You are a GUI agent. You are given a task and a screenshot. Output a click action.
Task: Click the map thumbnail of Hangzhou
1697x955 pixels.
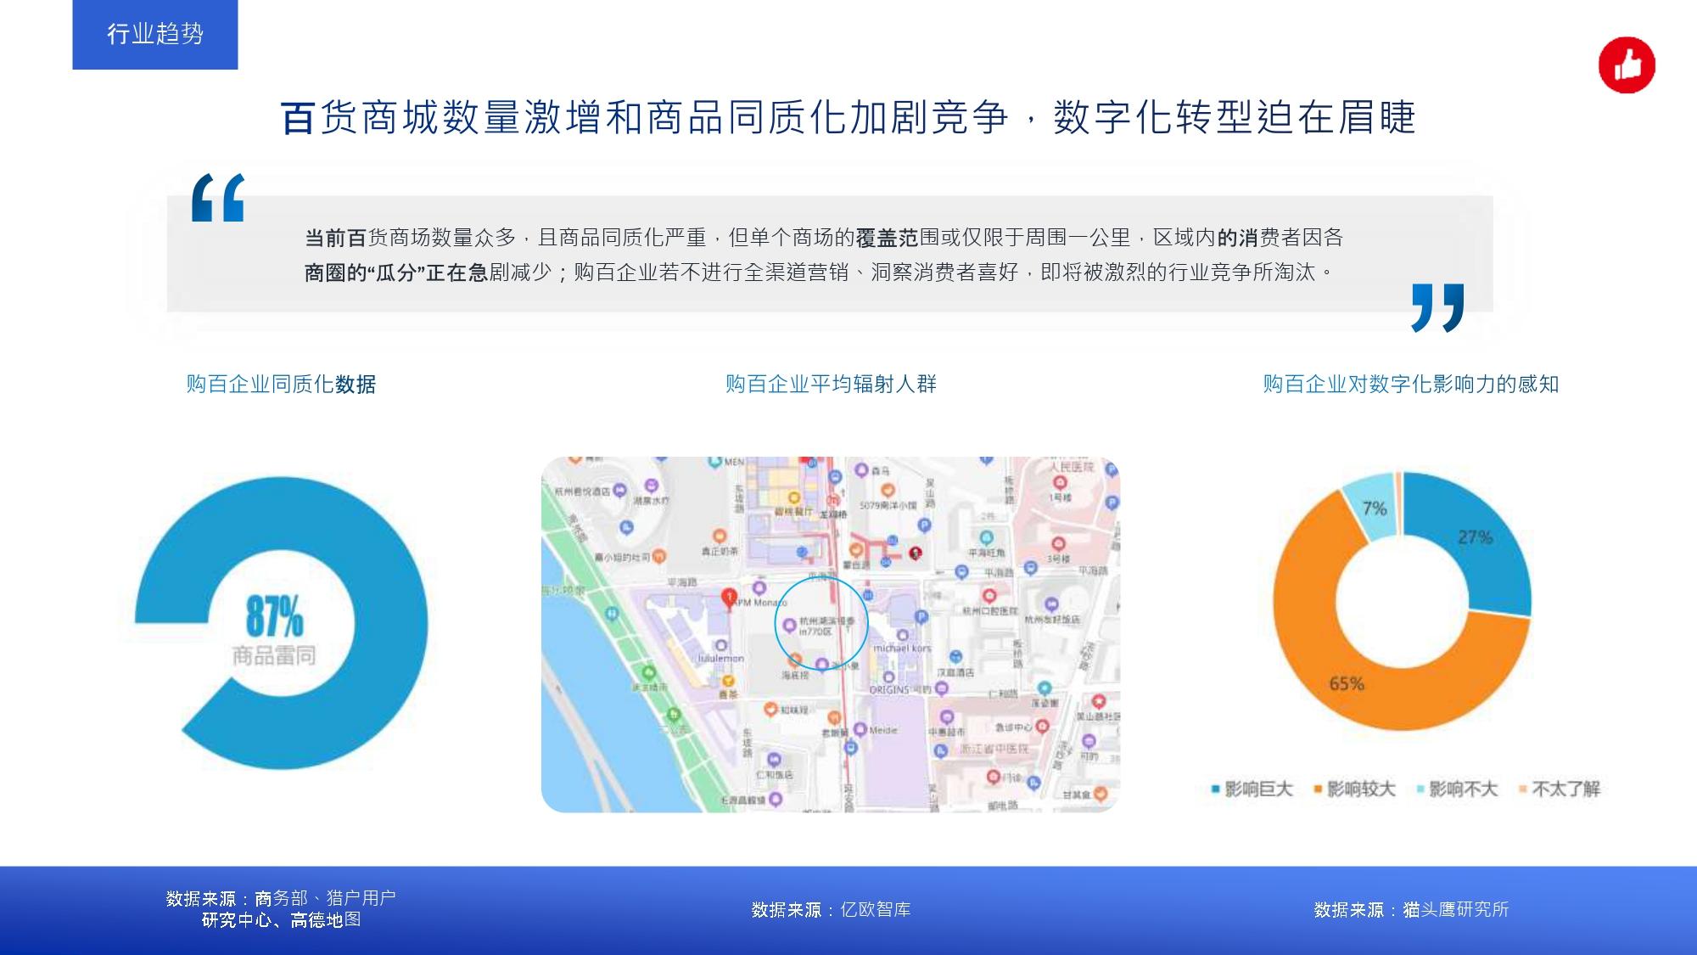[x=831, y=634]
